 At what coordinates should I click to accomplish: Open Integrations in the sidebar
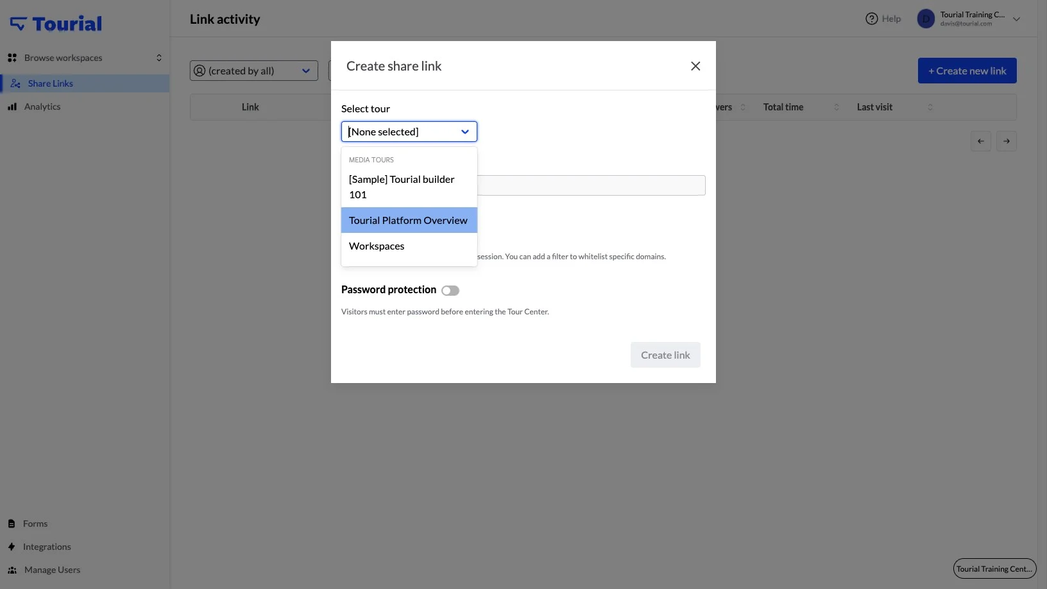pos(47,547)
